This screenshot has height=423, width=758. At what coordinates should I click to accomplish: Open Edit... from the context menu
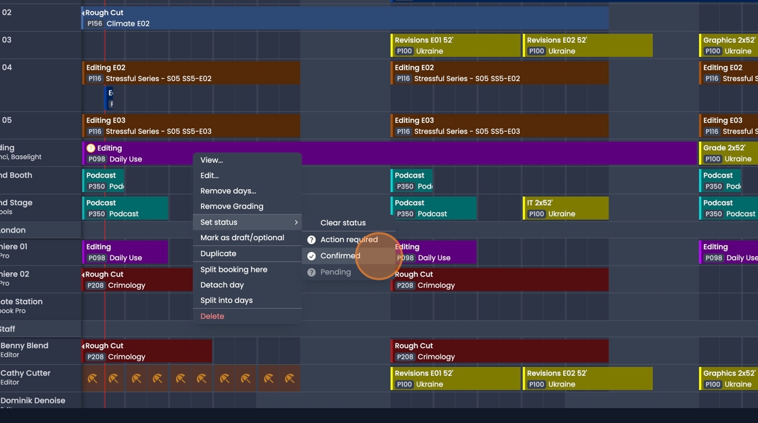[209, 174]
